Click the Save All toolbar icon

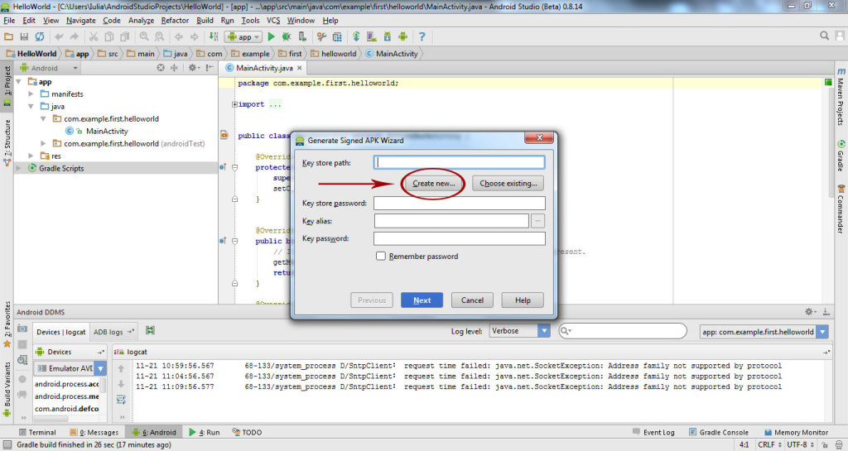point(24,36)
